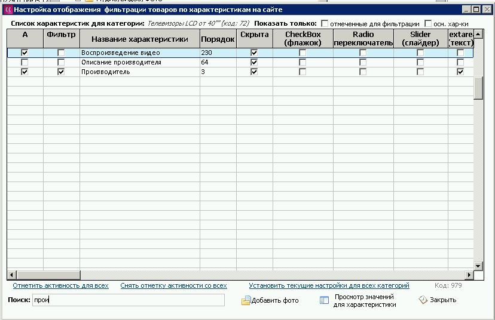Click the 'Добавить фото' folder icon
Image resolution: width=495 pixels, height=320 pixels.
(x=246, y=300)
